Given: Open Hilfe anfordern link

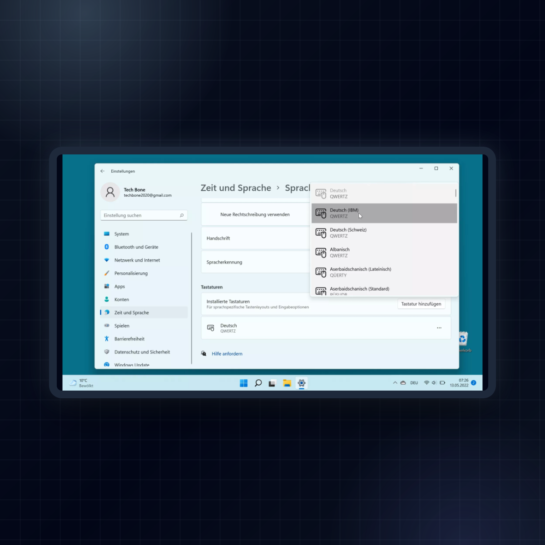Looking at the screenshot, I should click(x=227, y=354).
